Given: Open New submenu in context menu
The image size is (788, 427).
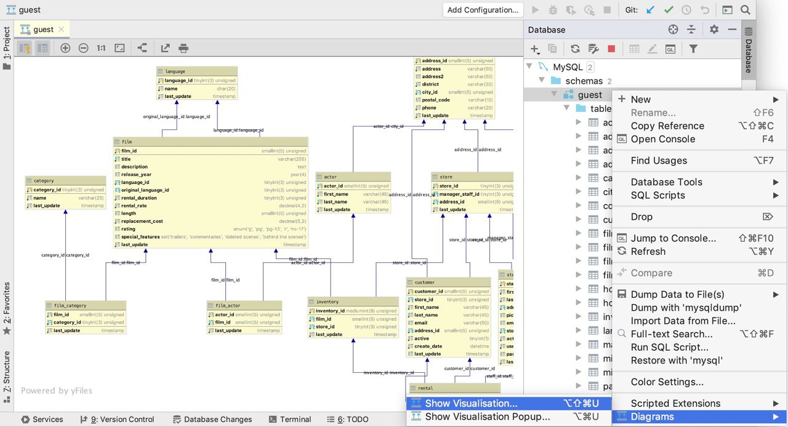Looking at the screenshot, I should pyautogui.click(x=699, y=100).
